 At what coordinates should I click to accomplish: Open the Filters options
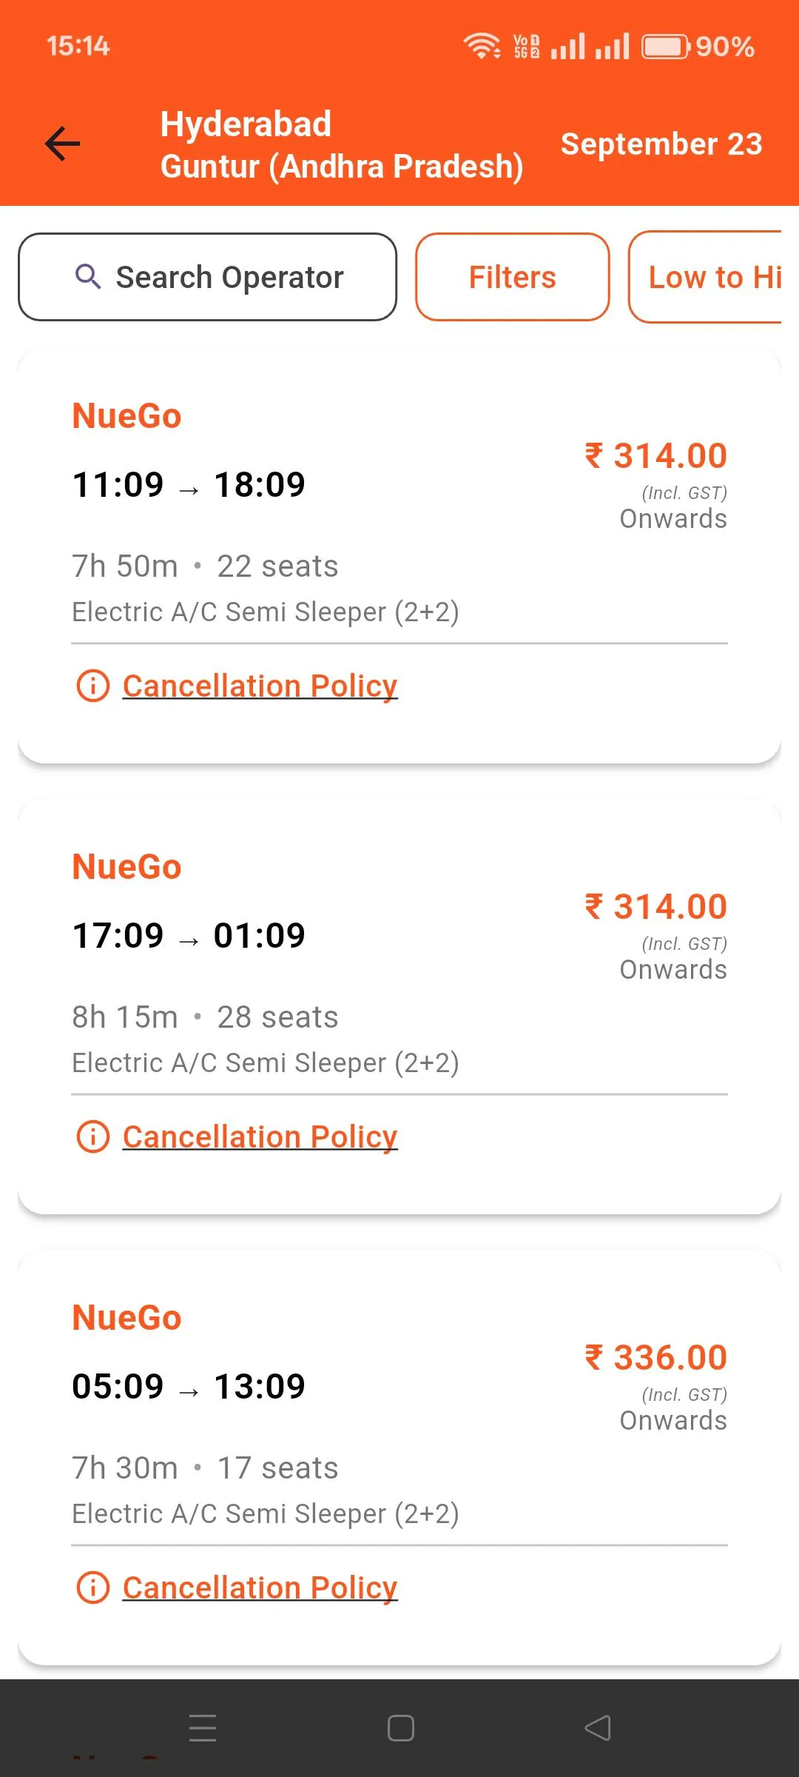(513, 277)
